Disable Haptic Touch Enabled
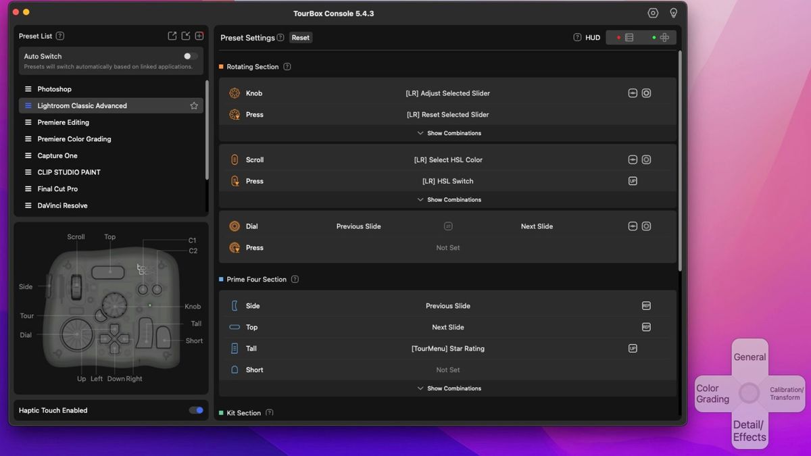This screenshot has height=456, width=811. pyautogui.click(x=196, y=410)
